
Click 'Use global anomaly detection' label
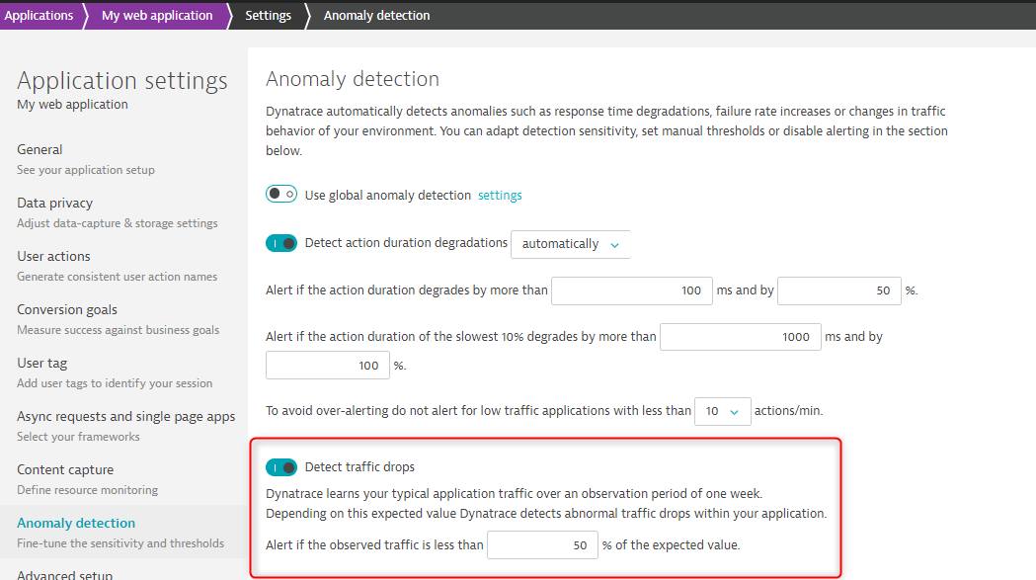[x=388, y=195]
